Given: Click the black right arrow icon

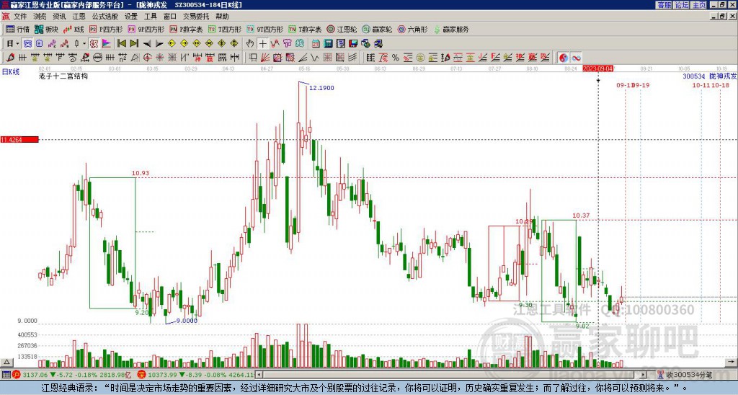Looking at the screenshot, I should coord(159,44).
